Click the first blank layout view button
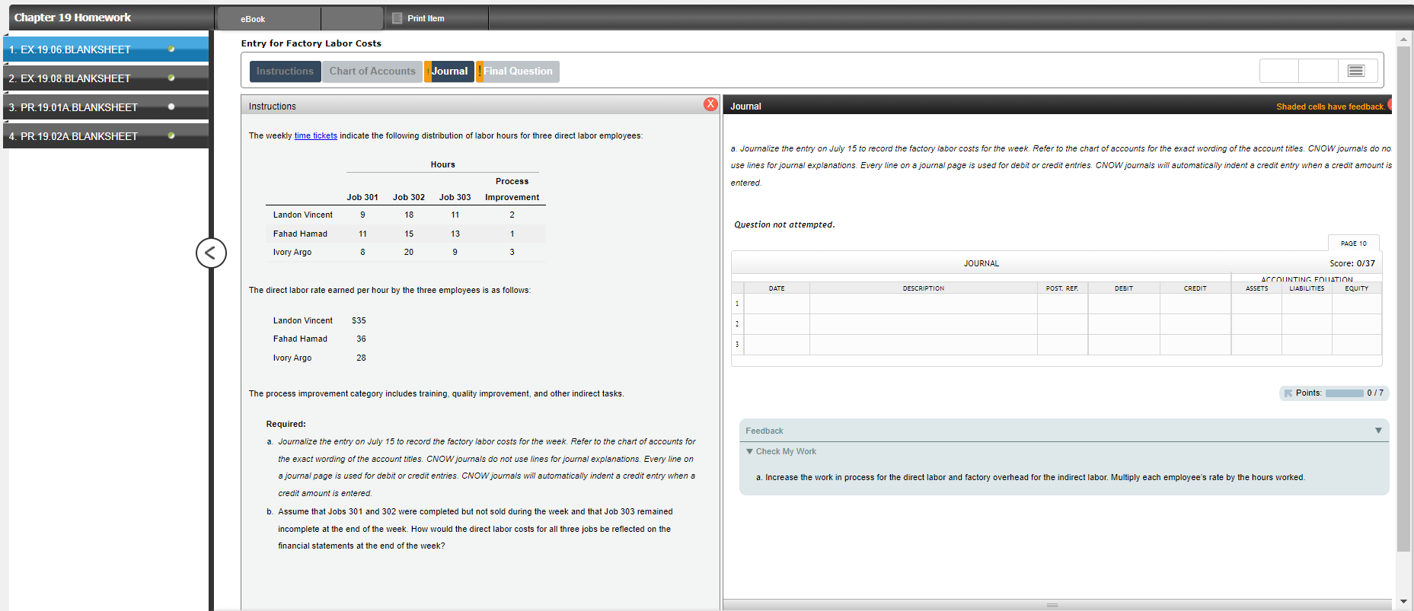The image size is (1414, 611). pyautogui.click(x=1279, y=71)
